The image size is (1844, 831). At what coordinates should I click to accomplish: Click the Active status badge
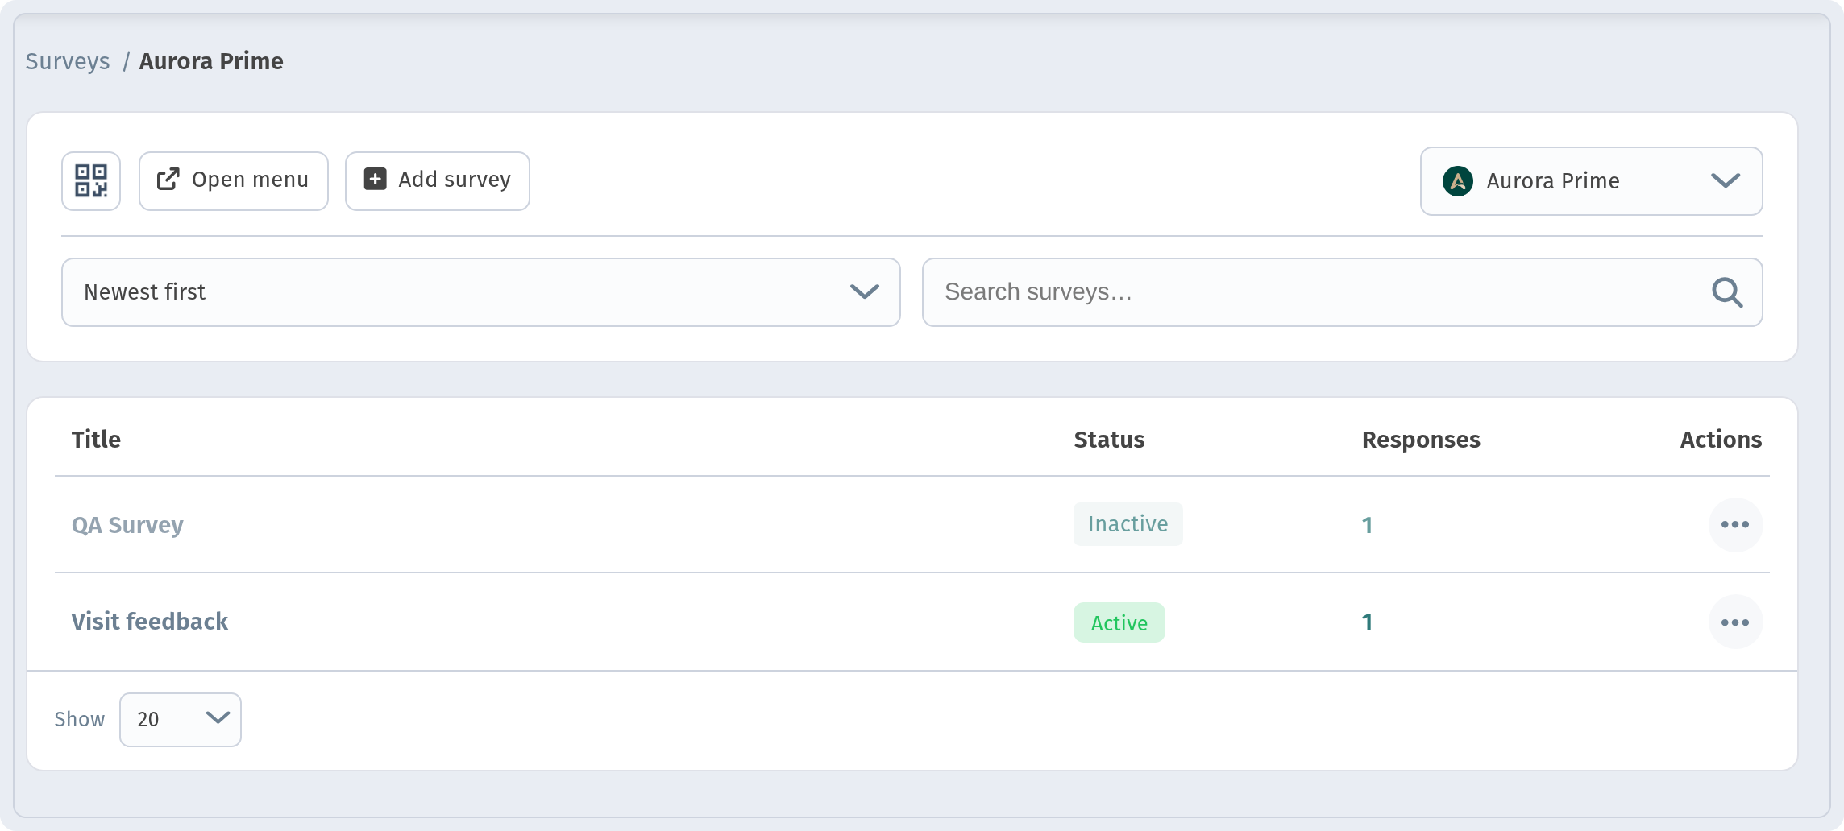(x=1119, y=622)
